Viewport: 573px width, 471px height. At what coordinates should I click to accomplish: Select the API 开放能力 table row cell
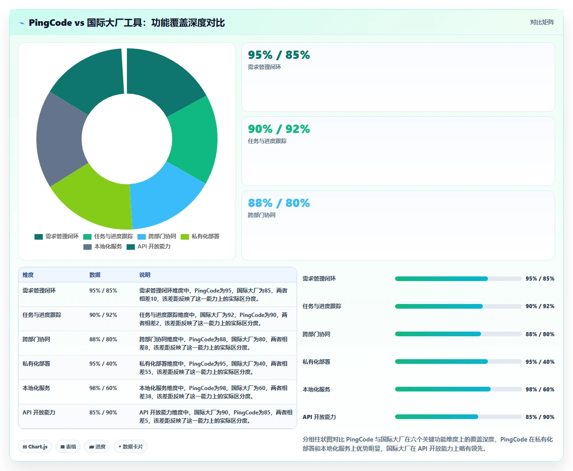(39, 413)
